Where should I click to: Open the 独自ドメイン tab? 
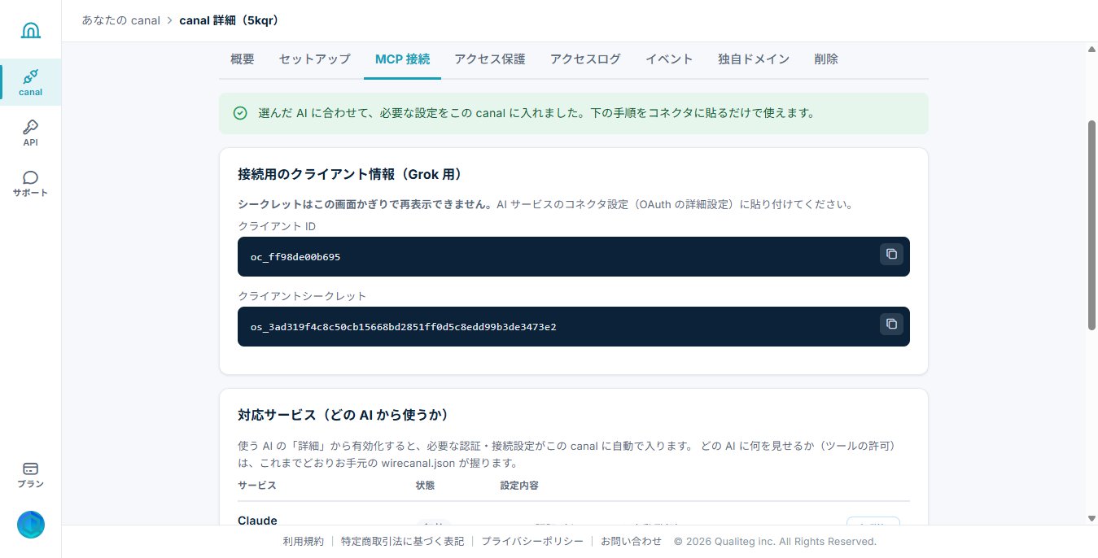click(x=754, y=59)
